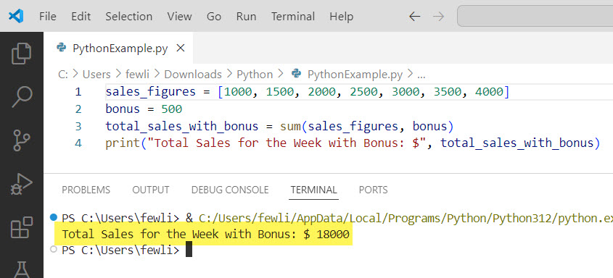Screen dimensions: 613x278
Task: Click the print function on line 4
Action: [123, 143]
